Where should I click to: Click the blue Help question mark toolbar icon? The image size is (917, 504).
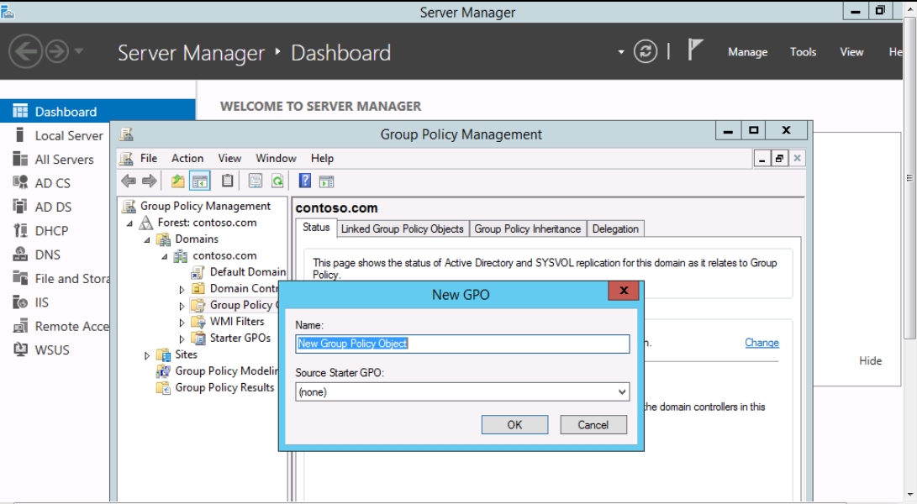pos(306,181)
